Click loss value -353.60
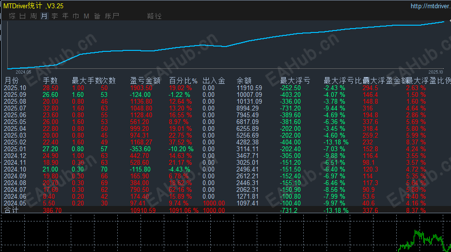Screen dimensions: 451x252 140,149
